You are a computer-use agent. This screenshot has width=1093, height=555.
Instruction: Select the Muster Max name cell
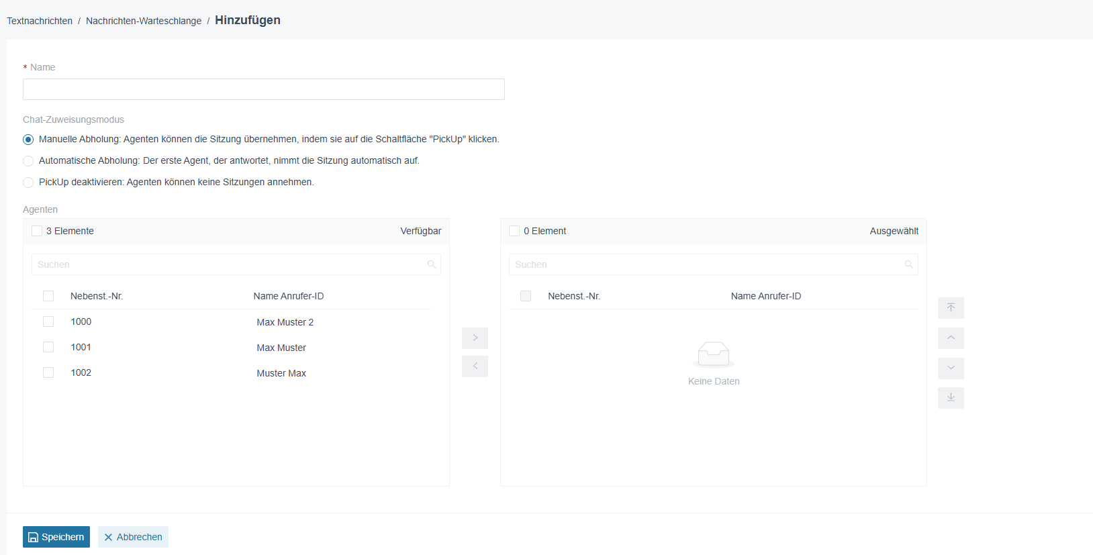(281, 373)
